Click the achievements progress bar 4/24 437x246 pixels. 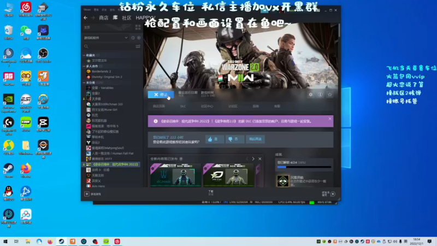(x=304, y=167)
